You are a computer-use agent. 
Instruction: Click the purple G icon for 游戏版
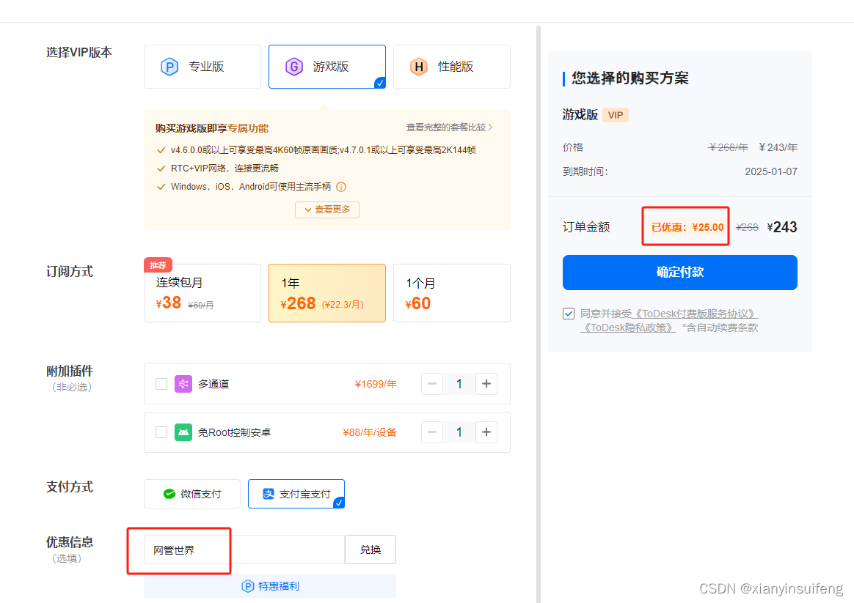click(x=294, y=67)
